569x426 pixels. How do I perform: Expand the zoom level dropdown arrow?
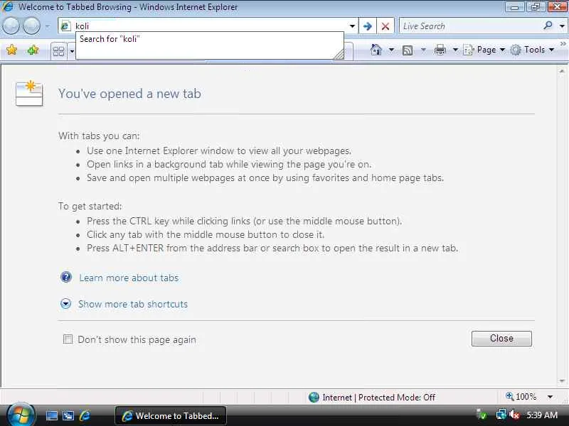[550, 397]
